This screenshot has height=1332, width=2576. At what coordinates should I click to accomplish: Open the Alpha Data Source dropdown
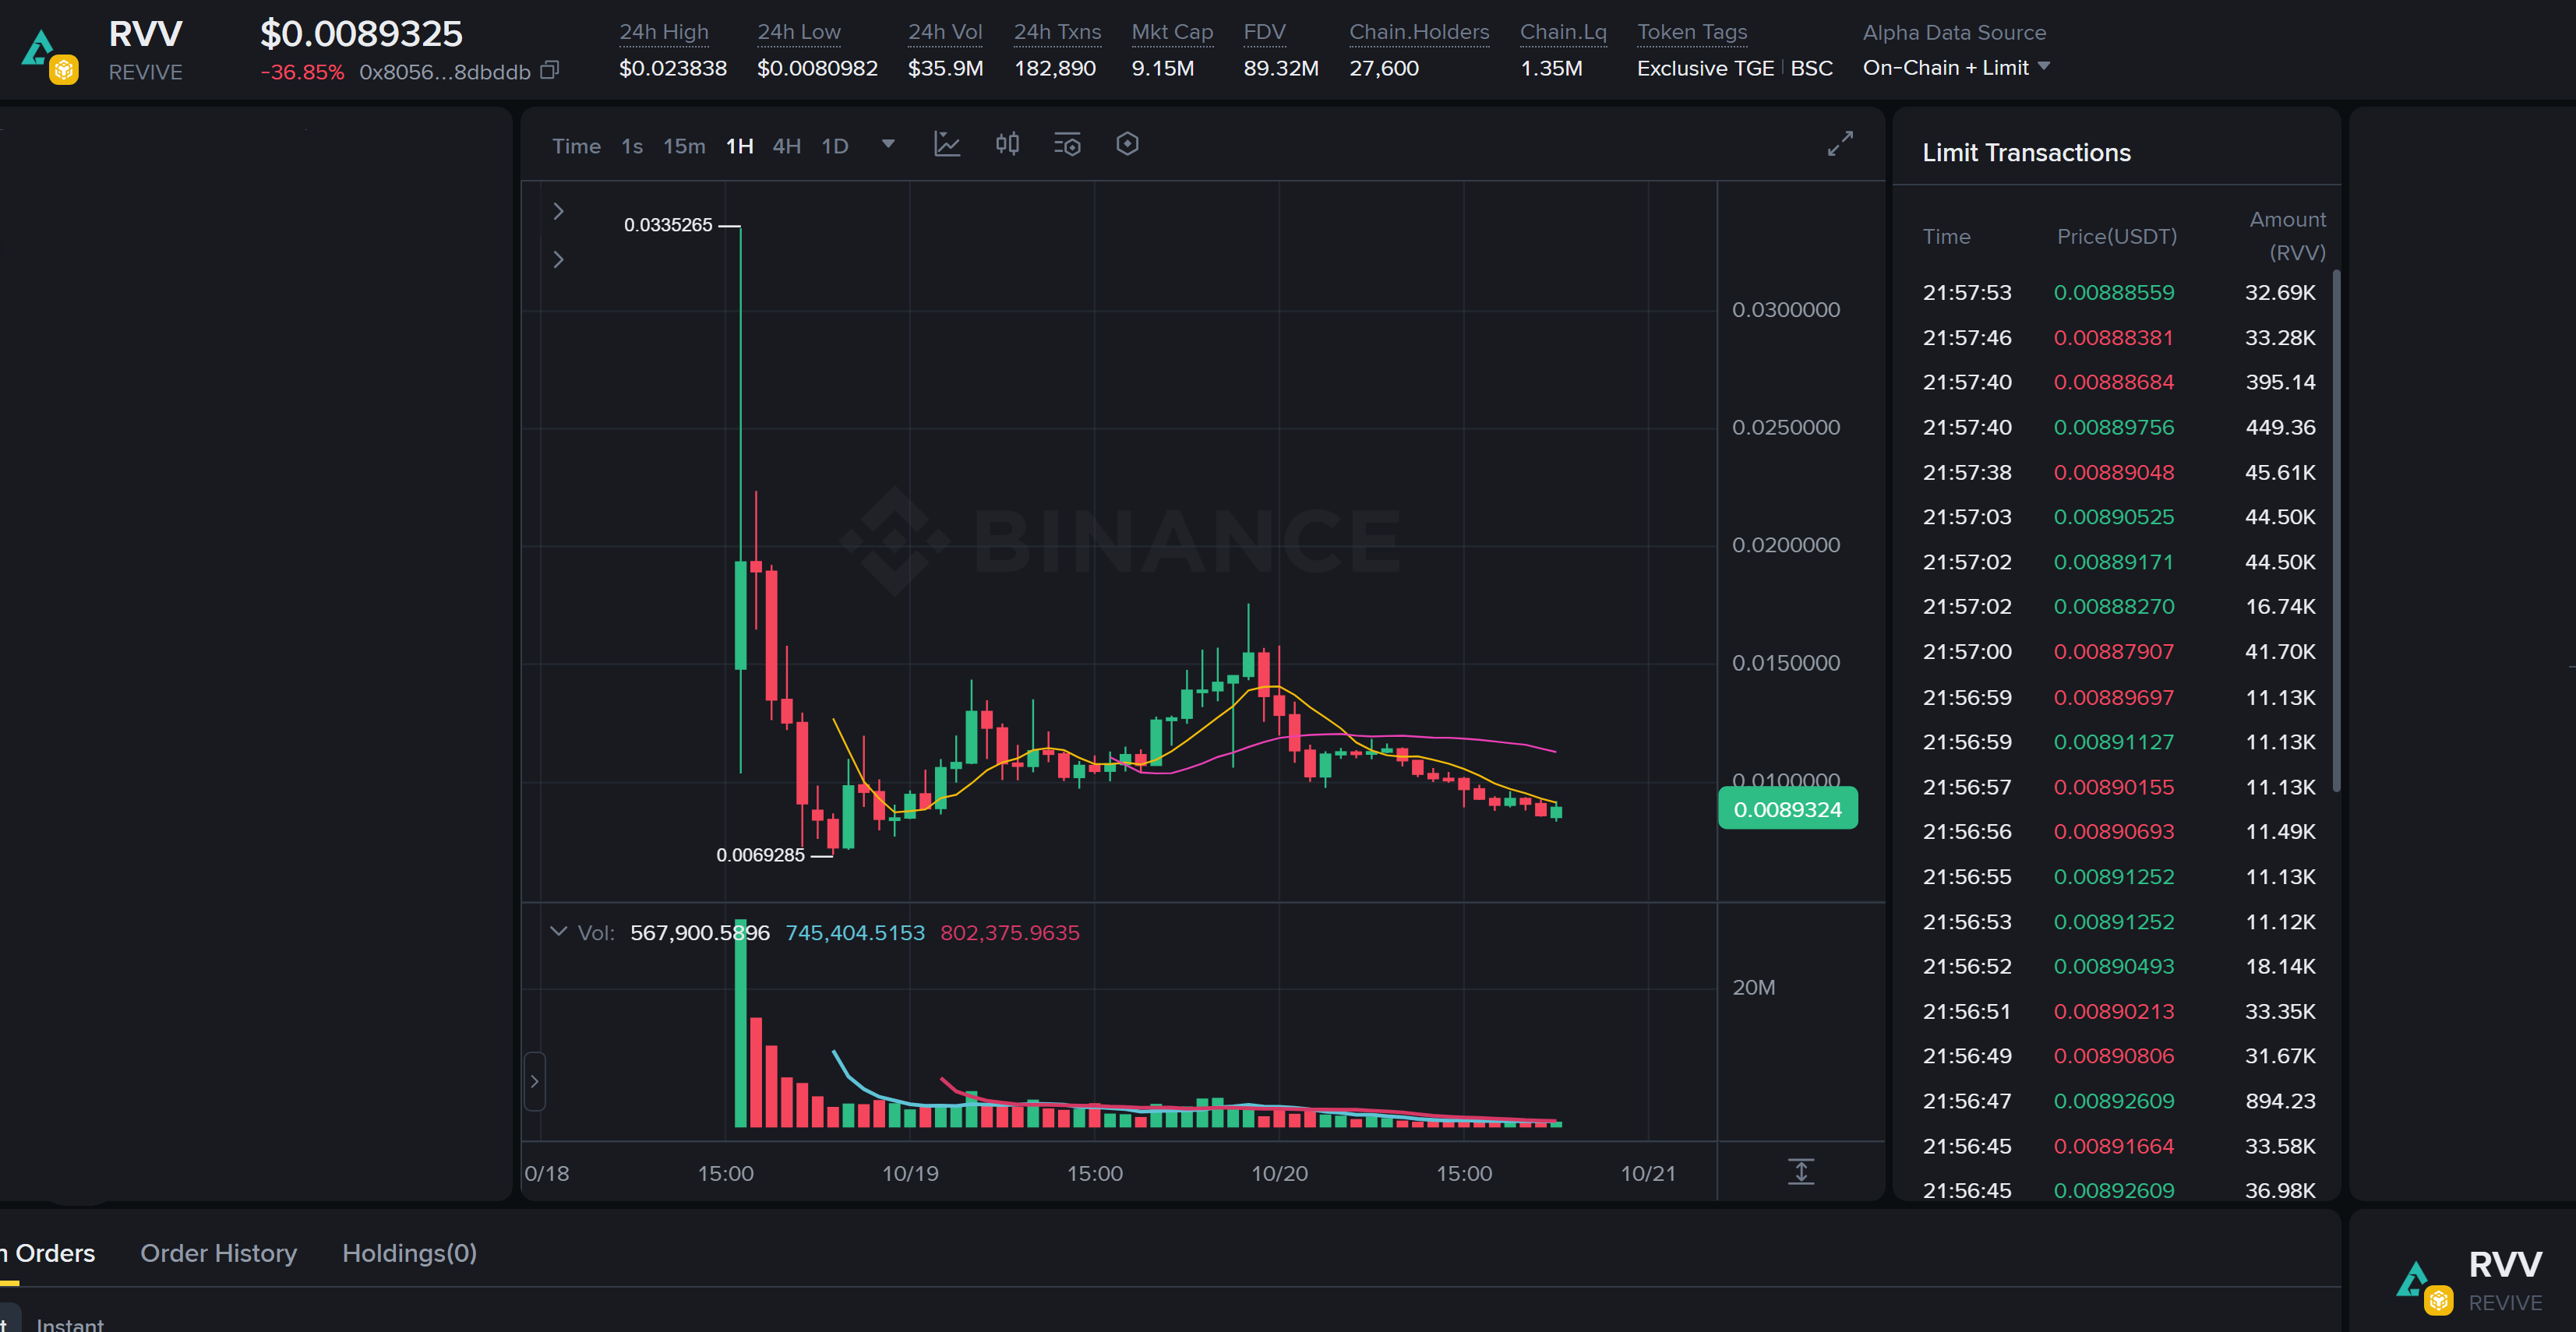(x=1956, y=68)
